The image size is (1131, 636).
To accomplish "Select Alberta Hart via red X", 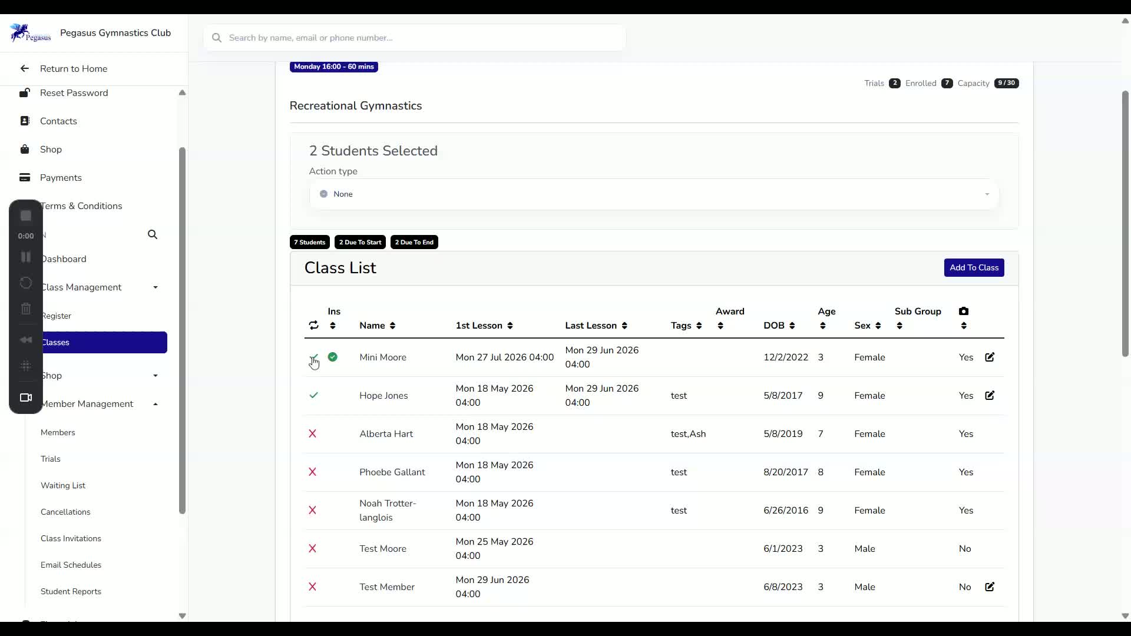I will tap(313, 433).
